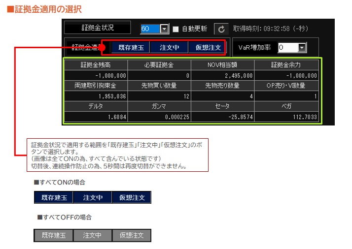This screenshot has width=352, height=249.
Task: Open the VaR増加率 dropdown showing 0
Action: click(x=302, y=48)
